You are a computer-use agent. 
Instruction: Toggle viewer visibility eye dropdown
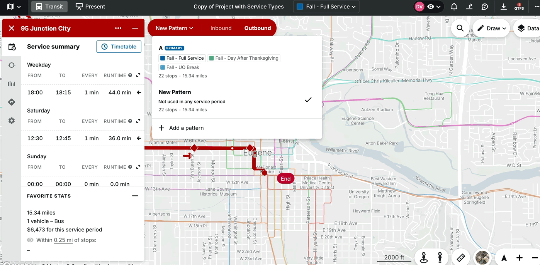click(434, 7)
